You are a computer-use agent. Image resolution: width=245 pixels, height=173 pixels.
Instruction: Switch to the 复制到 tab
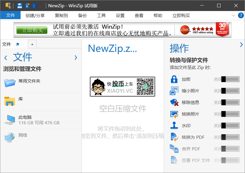click(61, 15)
